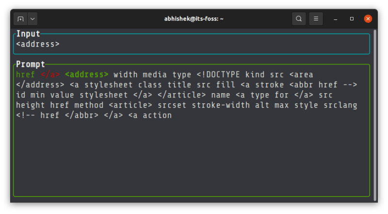Viewport: 388px width, 214px height.
Task: Click the Prompt panel label
Action: pyautogui.click(x=30, y=64)
